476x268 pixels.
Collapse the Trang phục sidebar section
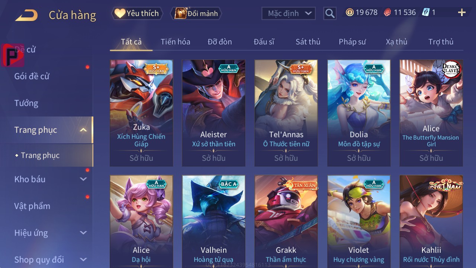coord(83,130)
